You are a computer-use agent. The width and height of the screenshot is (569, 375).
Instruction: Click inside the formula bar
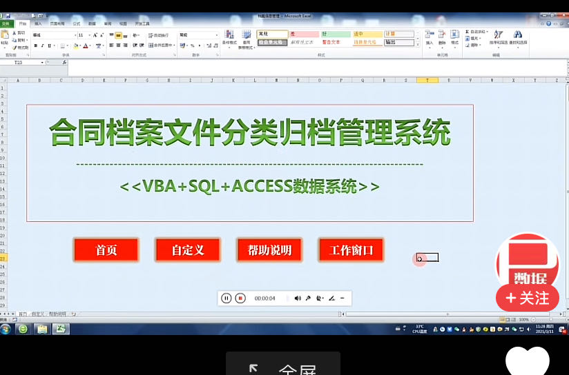318,67
